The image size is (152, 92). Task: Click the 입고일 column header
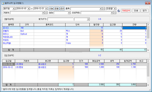tap(9, 61)
